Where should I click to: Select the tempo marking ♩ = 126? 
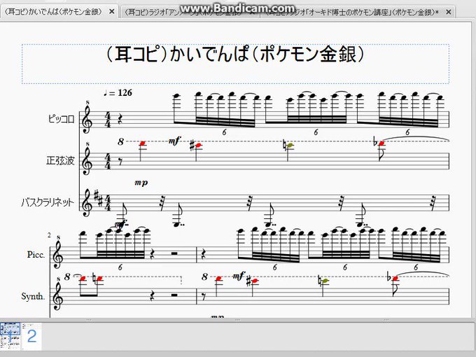pyautogui.click(x=118, y=93)
